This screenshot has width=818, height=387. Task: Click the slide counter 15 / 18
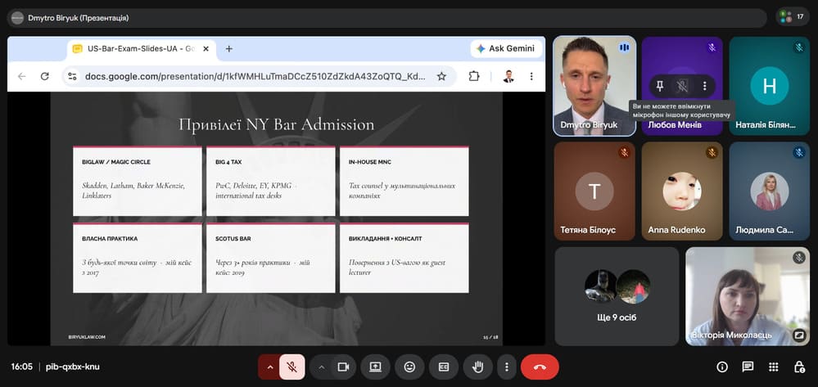pos(490,337)
